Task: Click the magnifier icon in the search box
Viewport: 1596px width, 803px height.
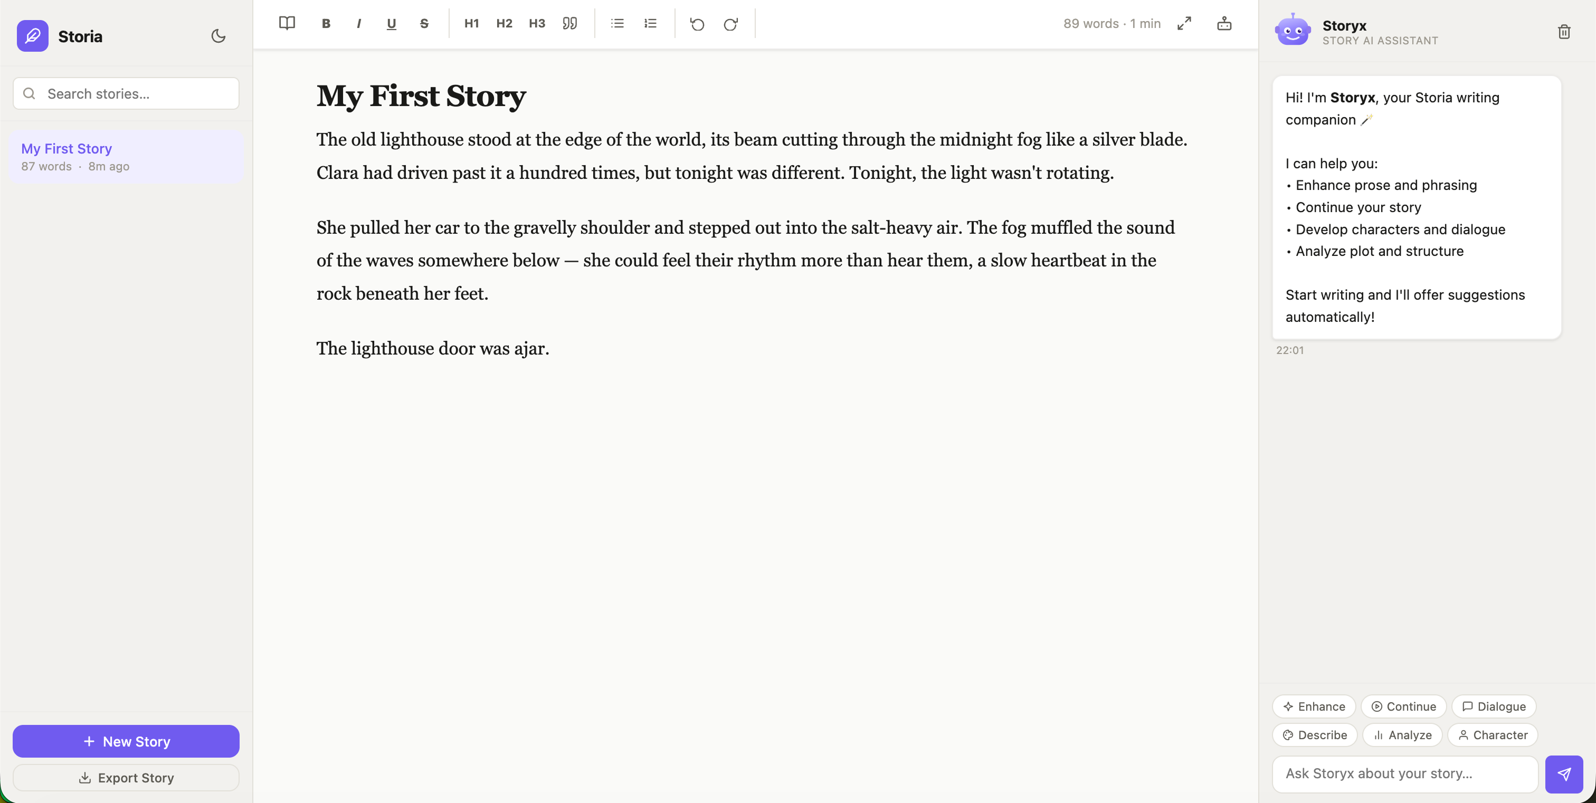Action: [x=29, y=93]
